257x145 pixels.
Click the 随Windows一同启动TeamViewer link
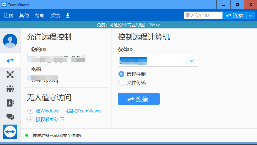pyautogui.click(x=69, y=111)
